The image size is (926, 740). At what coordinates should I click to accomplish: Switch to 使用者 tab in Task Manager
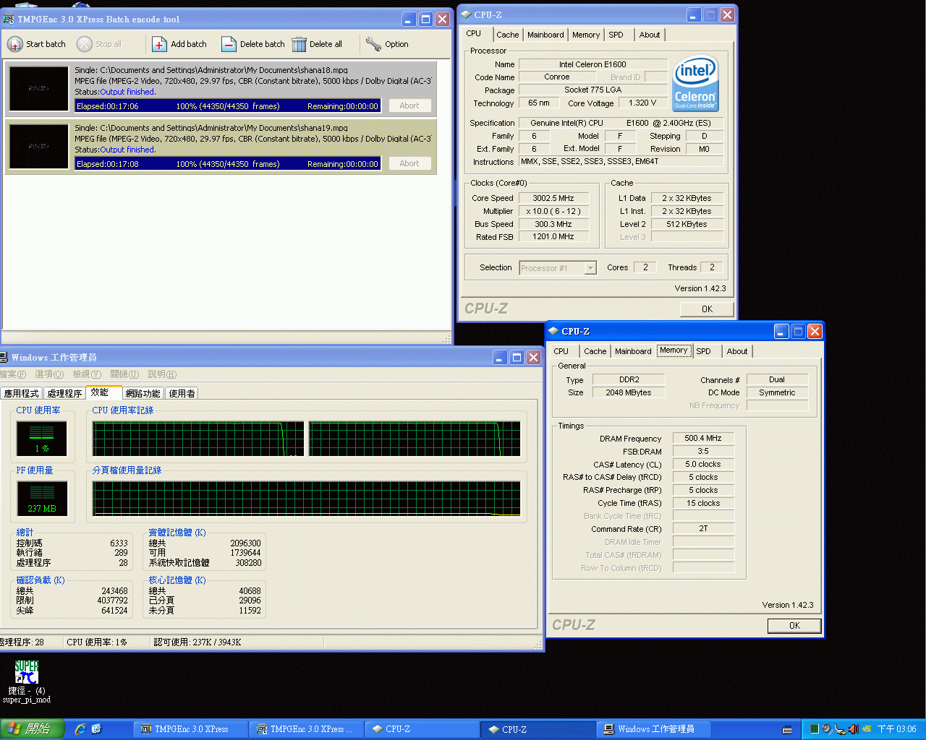pos(182,393)
